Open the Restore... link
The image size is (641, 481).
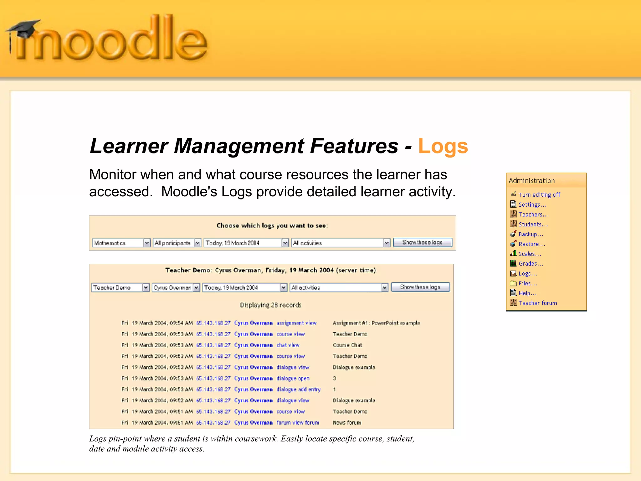tap(532, 244)
